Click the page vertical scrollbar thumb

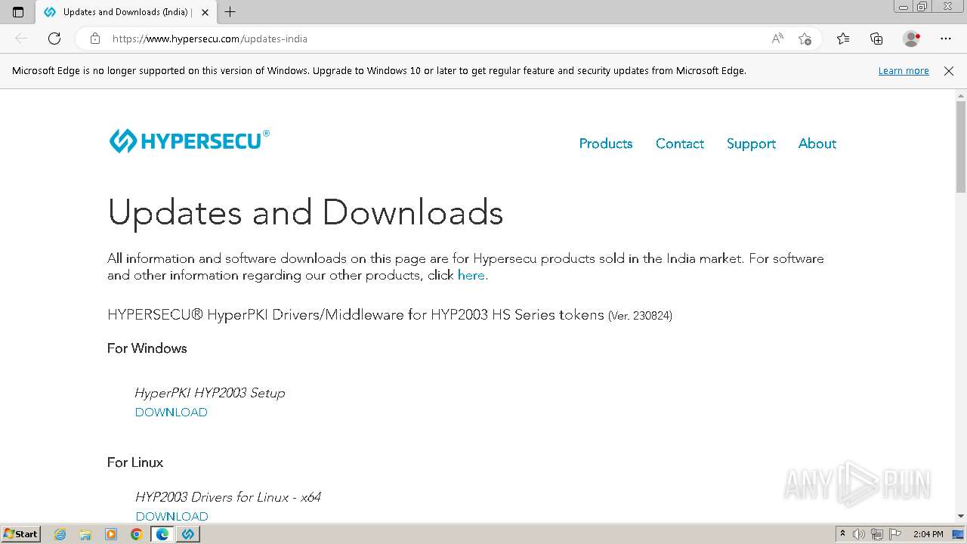(x=961, y=146)
